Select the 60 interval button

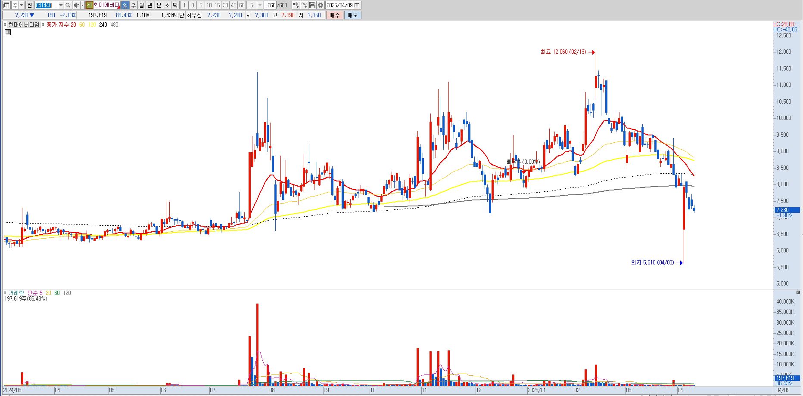pos(242,5)
